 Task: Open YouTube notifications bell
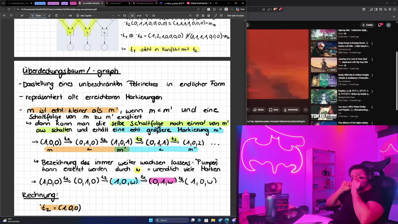tap(380, 25)
